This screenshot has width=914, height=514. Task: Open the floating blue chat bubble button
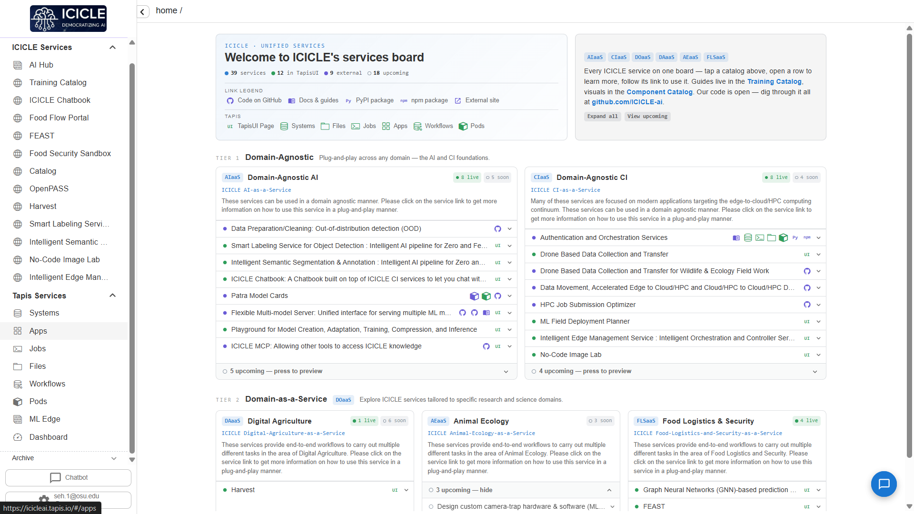pos(884,484)
